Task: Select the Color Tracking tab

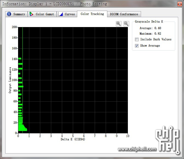Action: 92,14
